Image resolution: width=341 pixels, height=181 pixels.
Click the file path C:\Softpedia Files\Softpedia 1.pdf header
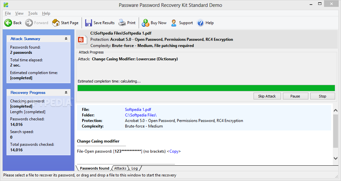[x=121, y=33]
